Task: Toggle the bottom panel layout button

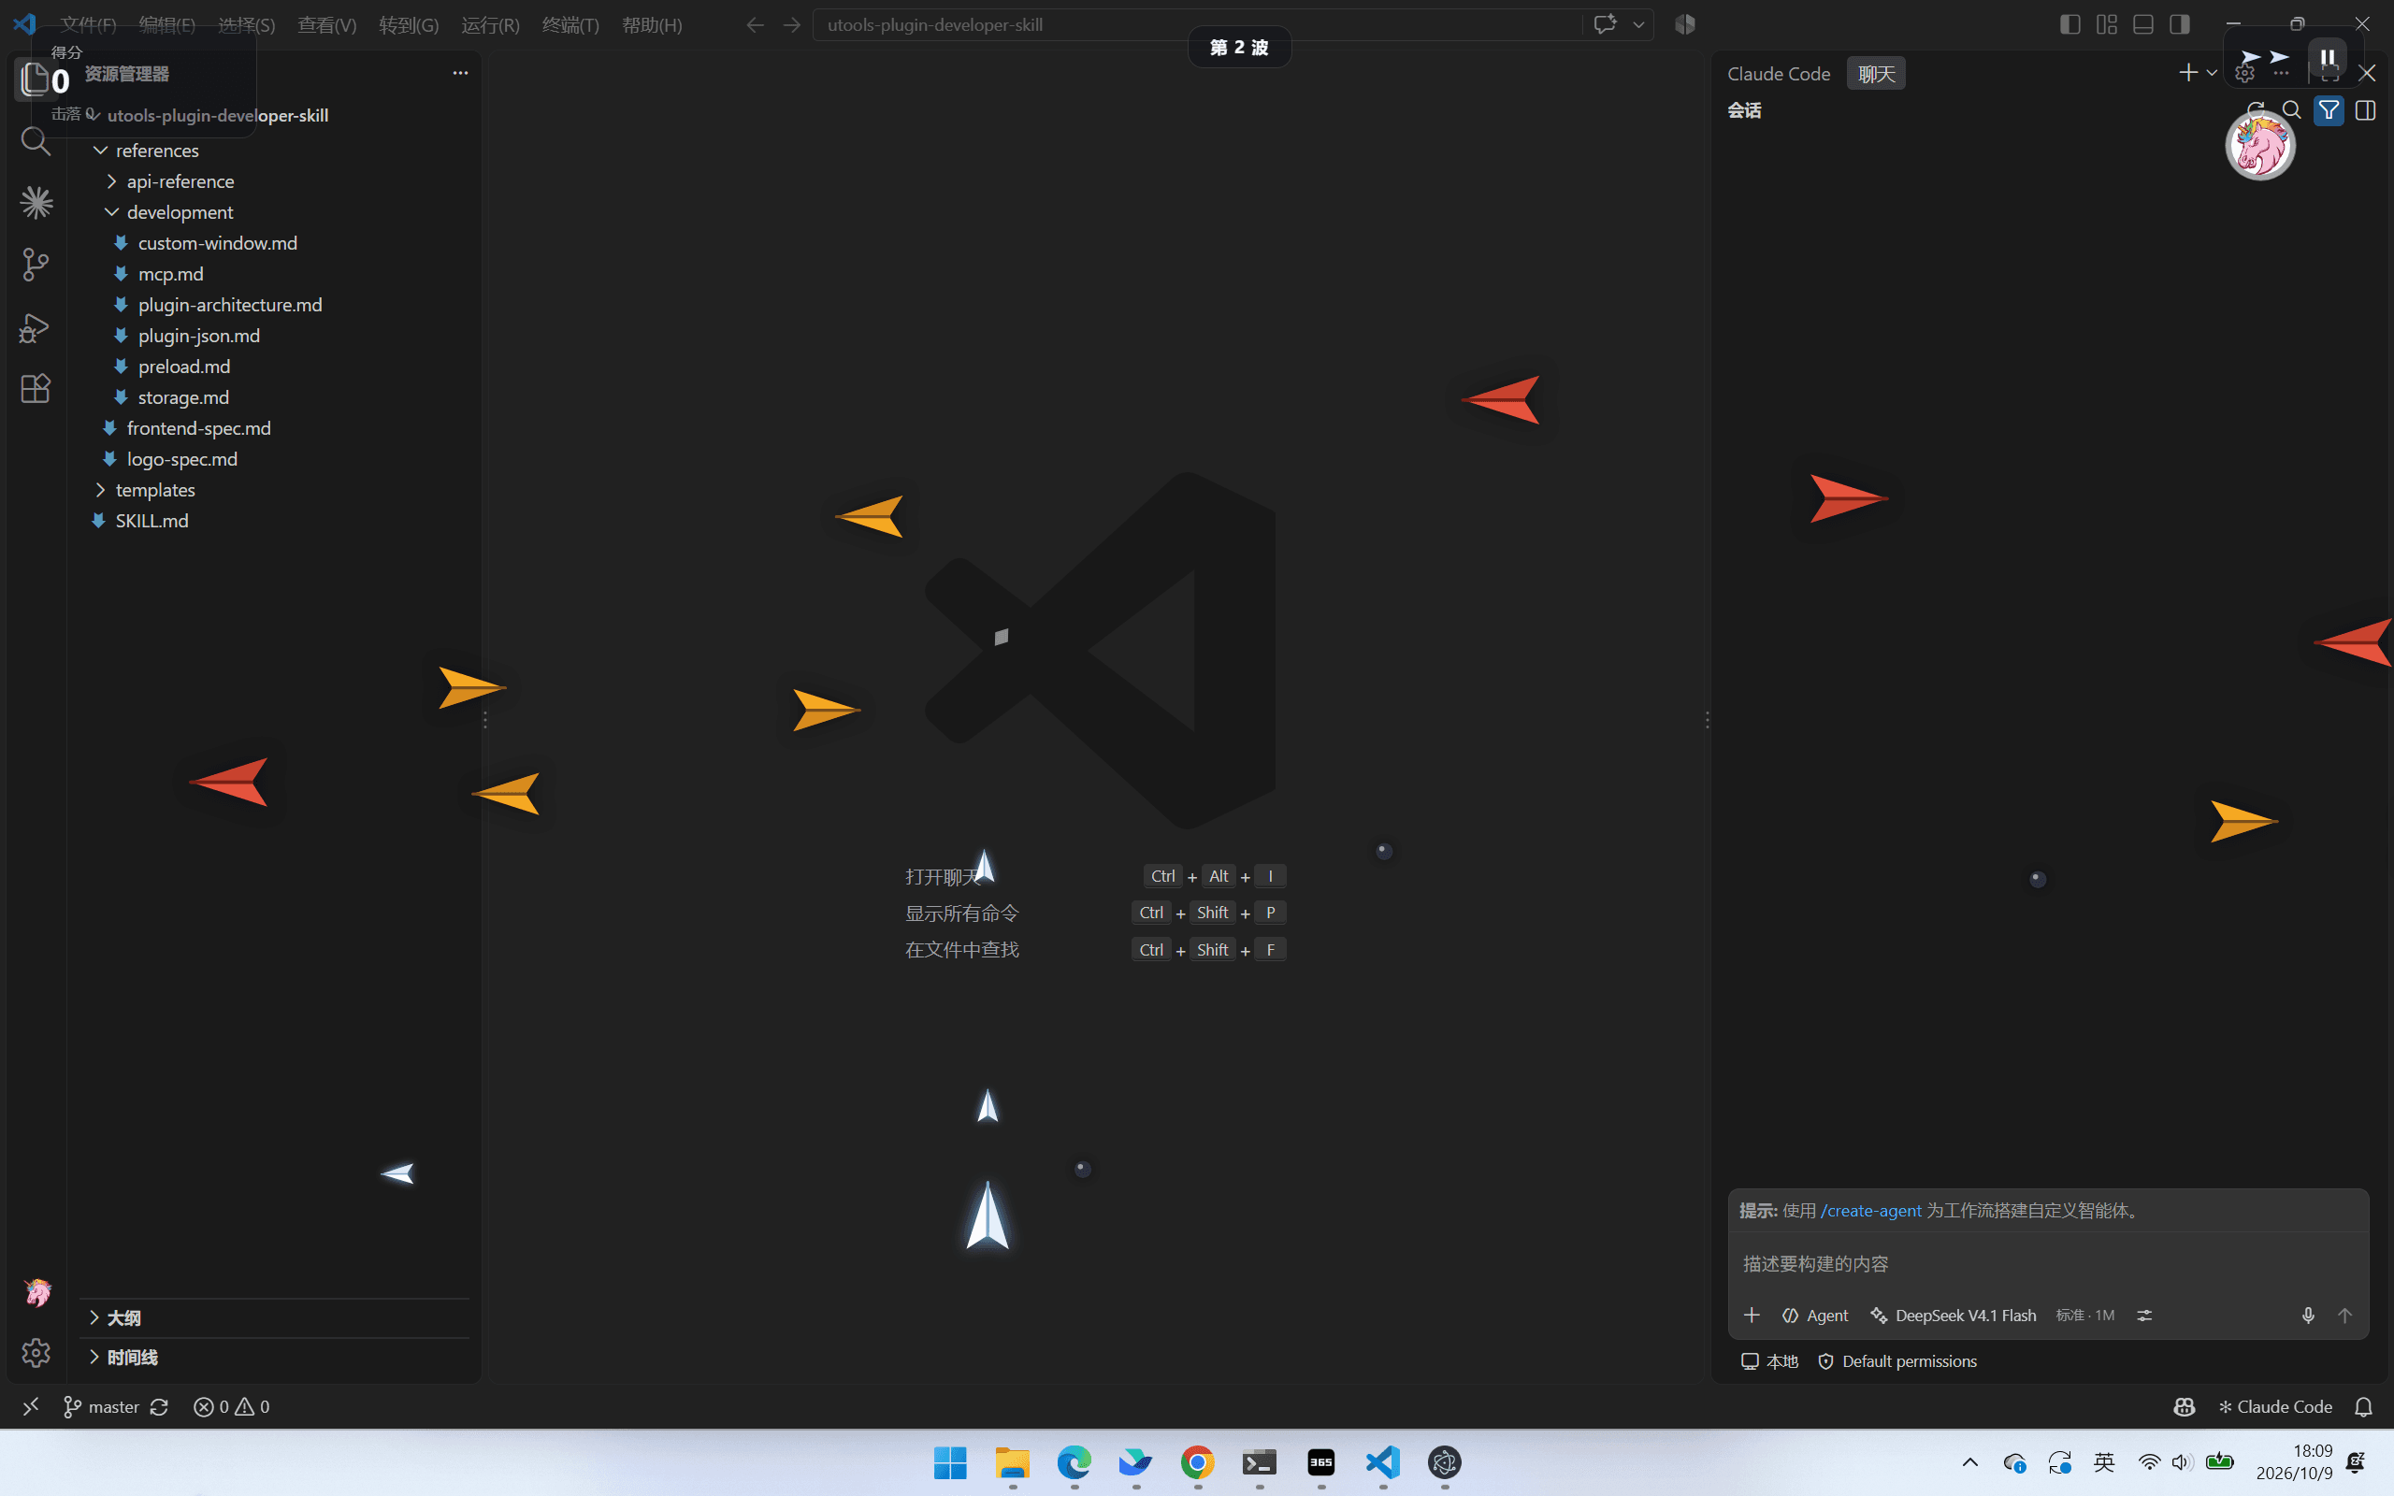Action: (2142, 24)
